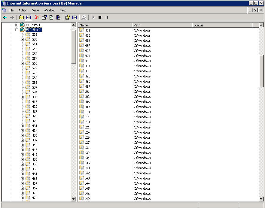Expand the H60 folder in tree

pyautogui.click(x=22, y=169)
